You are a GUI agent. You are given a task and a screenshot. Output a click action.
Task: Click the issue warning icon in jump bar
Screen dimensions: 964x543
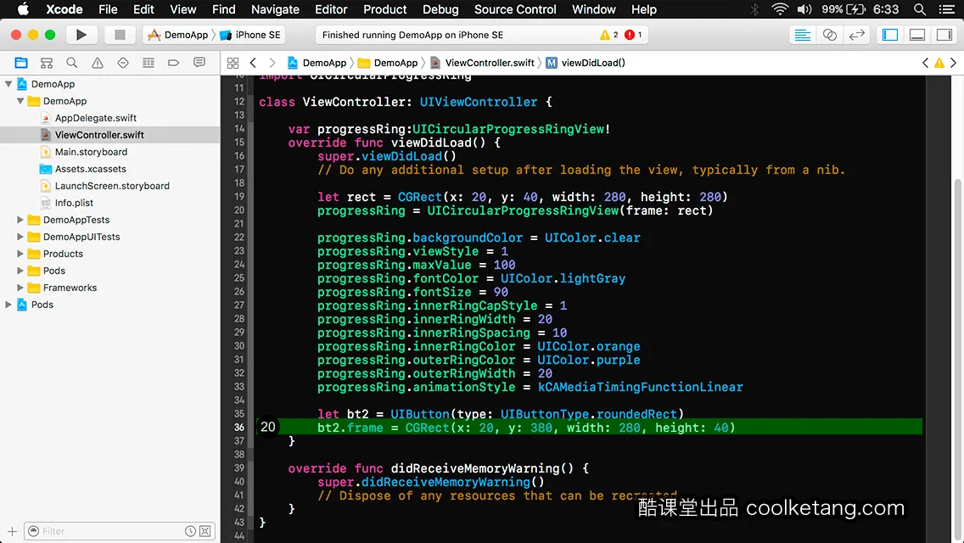[x=939, y=63]
